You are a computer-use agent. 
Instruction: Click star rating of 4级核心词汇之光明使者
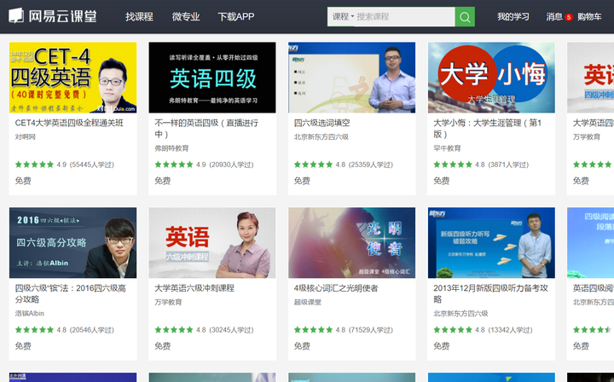pyautogui.click(x=313, y=329)
